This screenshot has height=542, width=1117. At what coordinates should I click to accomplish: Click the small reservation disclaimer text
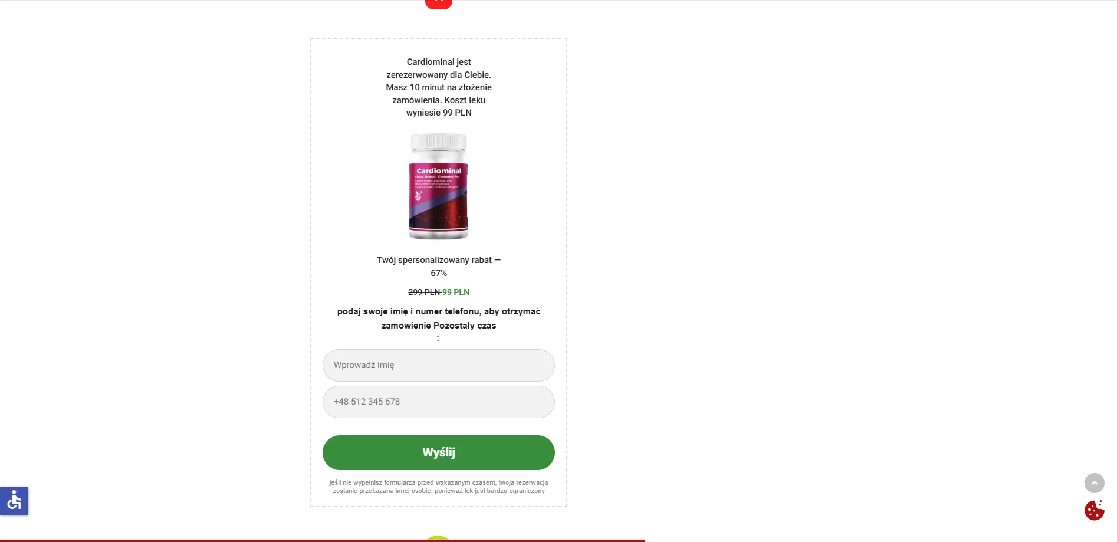pyautogui.click(x=439, y=487)
